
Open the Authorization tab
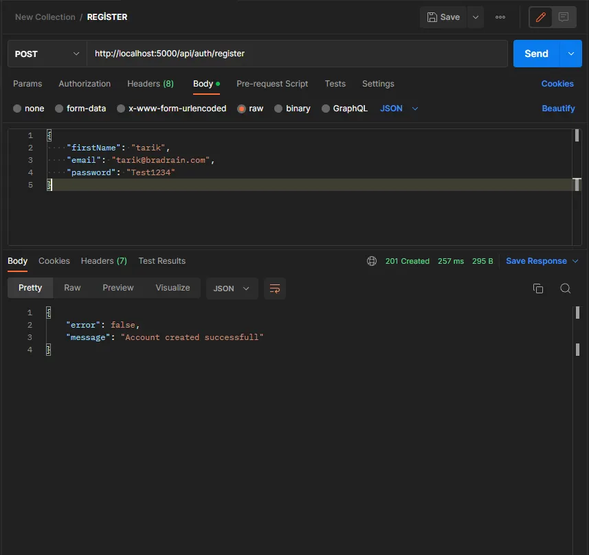coord(85,84)
